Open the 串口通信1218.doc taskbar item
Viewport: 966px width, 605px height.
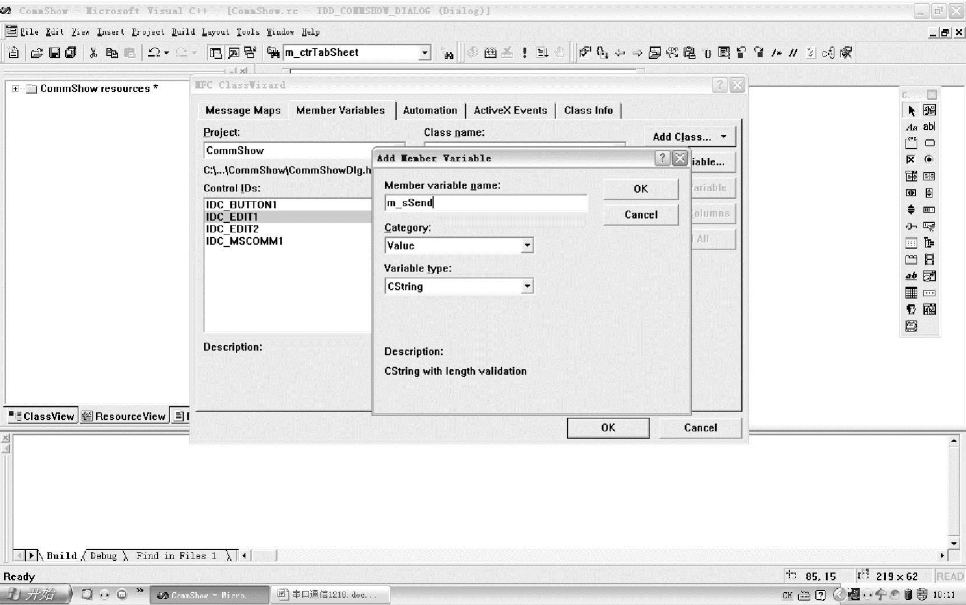point(330,594)
